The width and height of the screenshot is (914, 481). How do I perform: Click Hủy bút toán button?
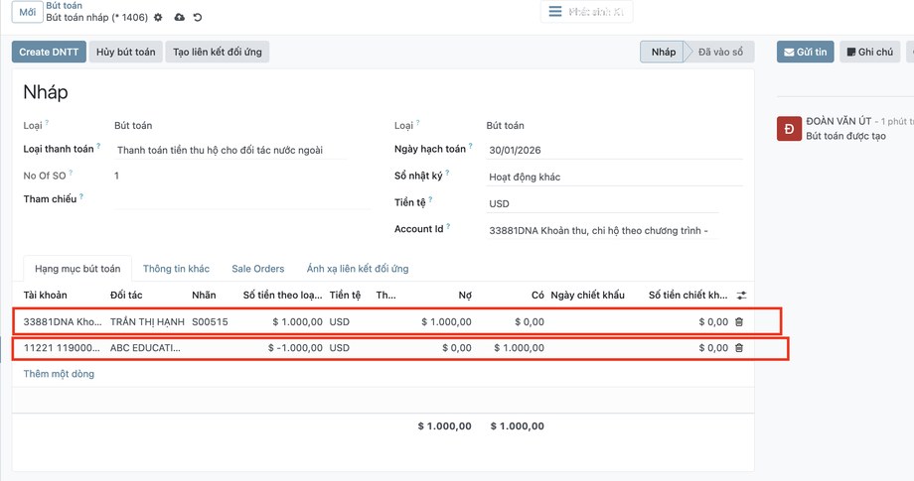pos(126,52)
